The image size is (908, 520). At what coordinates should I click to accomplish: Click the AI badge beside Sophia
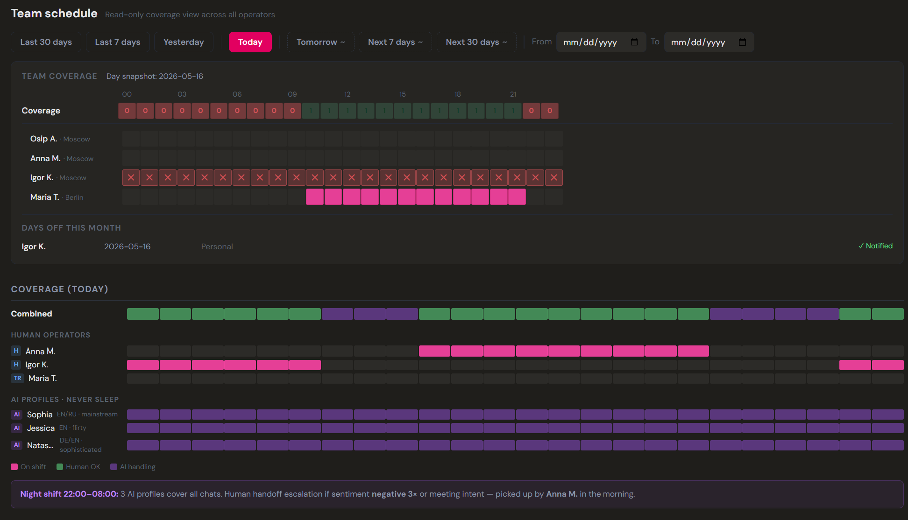17,414
